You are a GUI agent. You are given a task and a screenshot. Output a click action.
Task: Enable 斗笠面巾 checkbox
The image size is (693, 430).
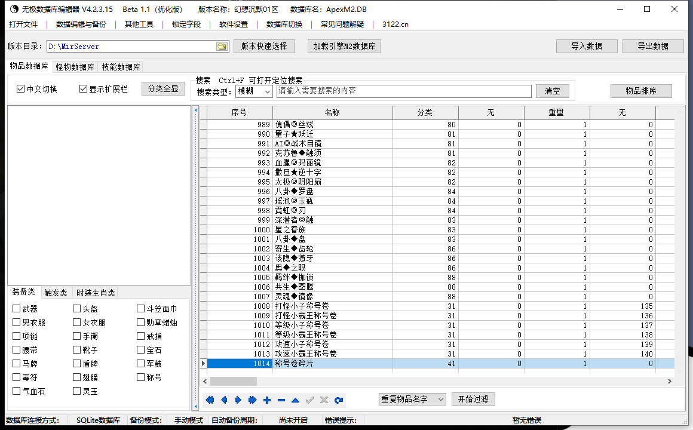pos(140,309)
